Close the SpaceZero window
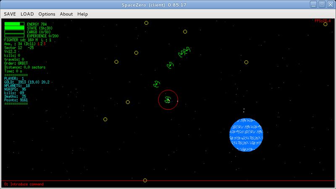The image size is (336, 189). pos(330,5)
